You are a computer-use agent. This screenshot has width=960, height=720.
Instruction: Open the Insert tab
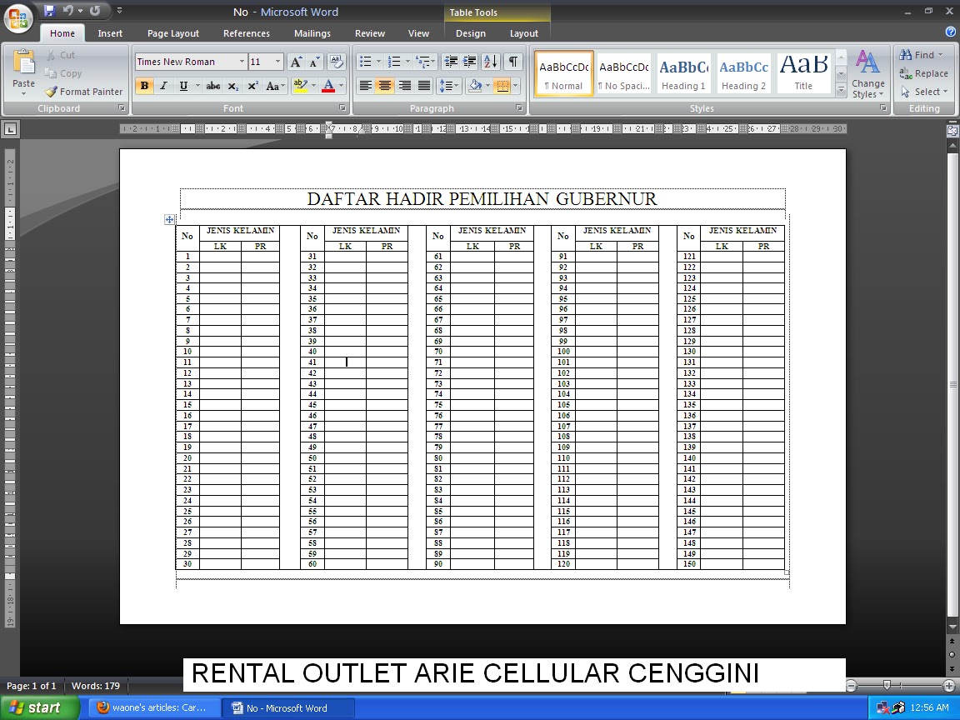(110, 33)
